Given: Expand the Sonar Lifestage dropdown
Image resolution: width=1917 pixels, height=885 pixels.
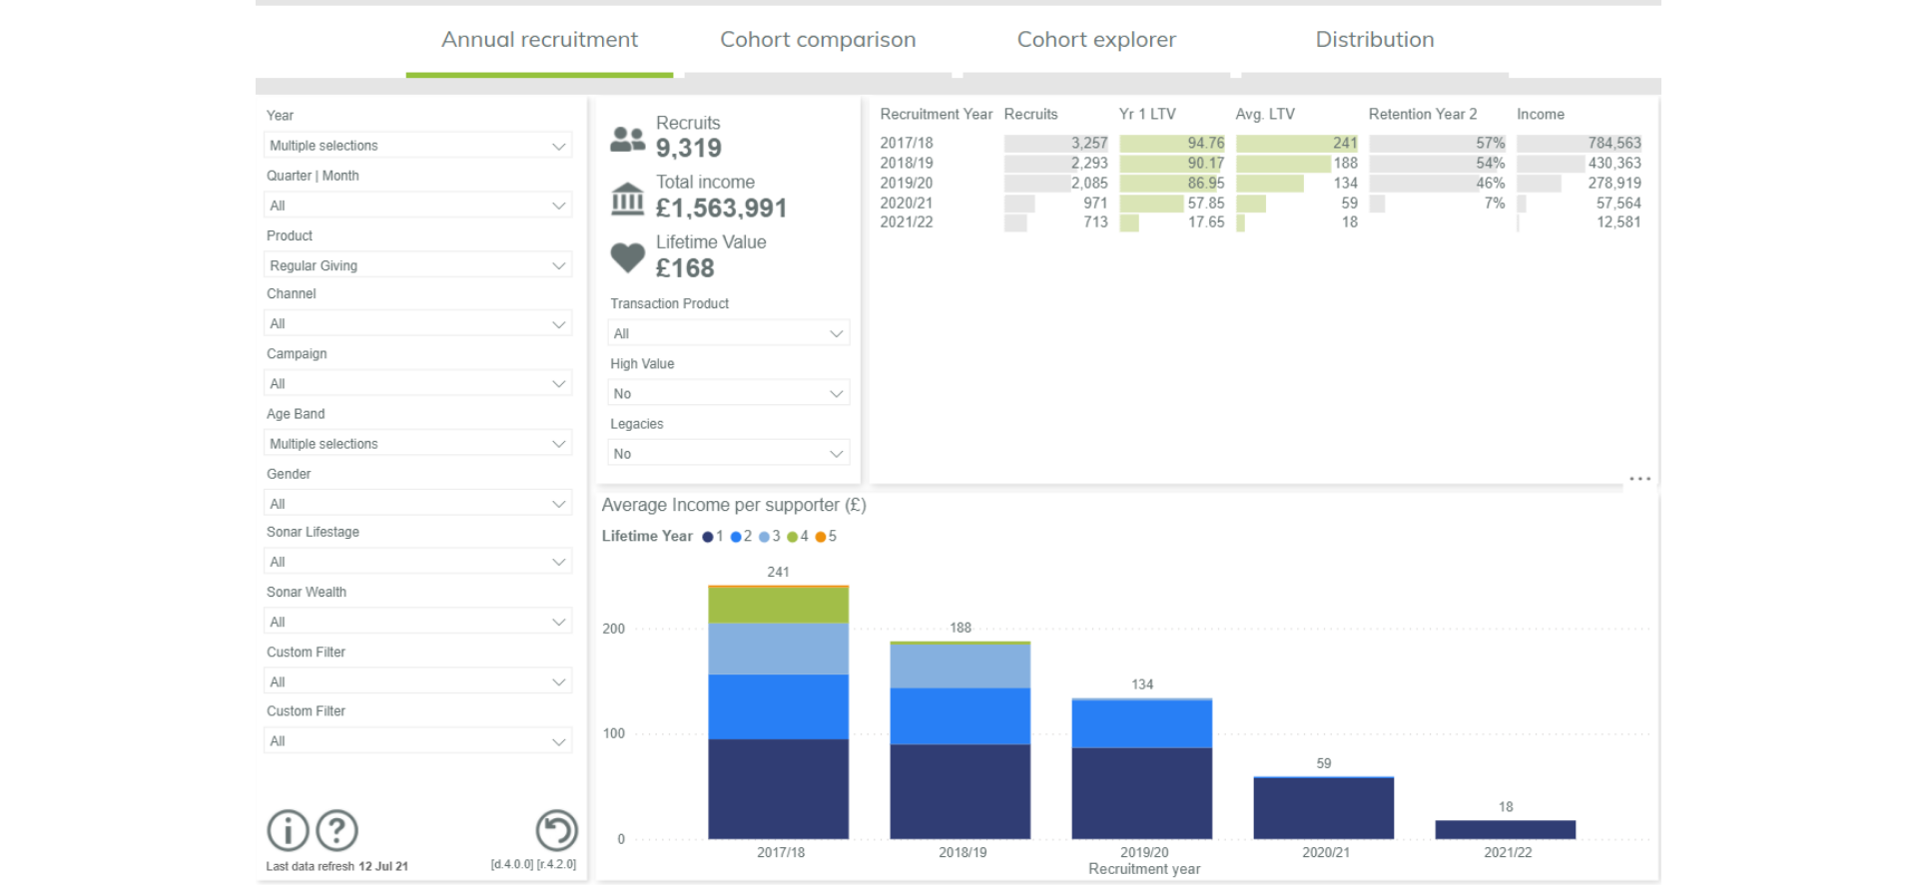Looking at the screenshot, I should pos(418,562).
